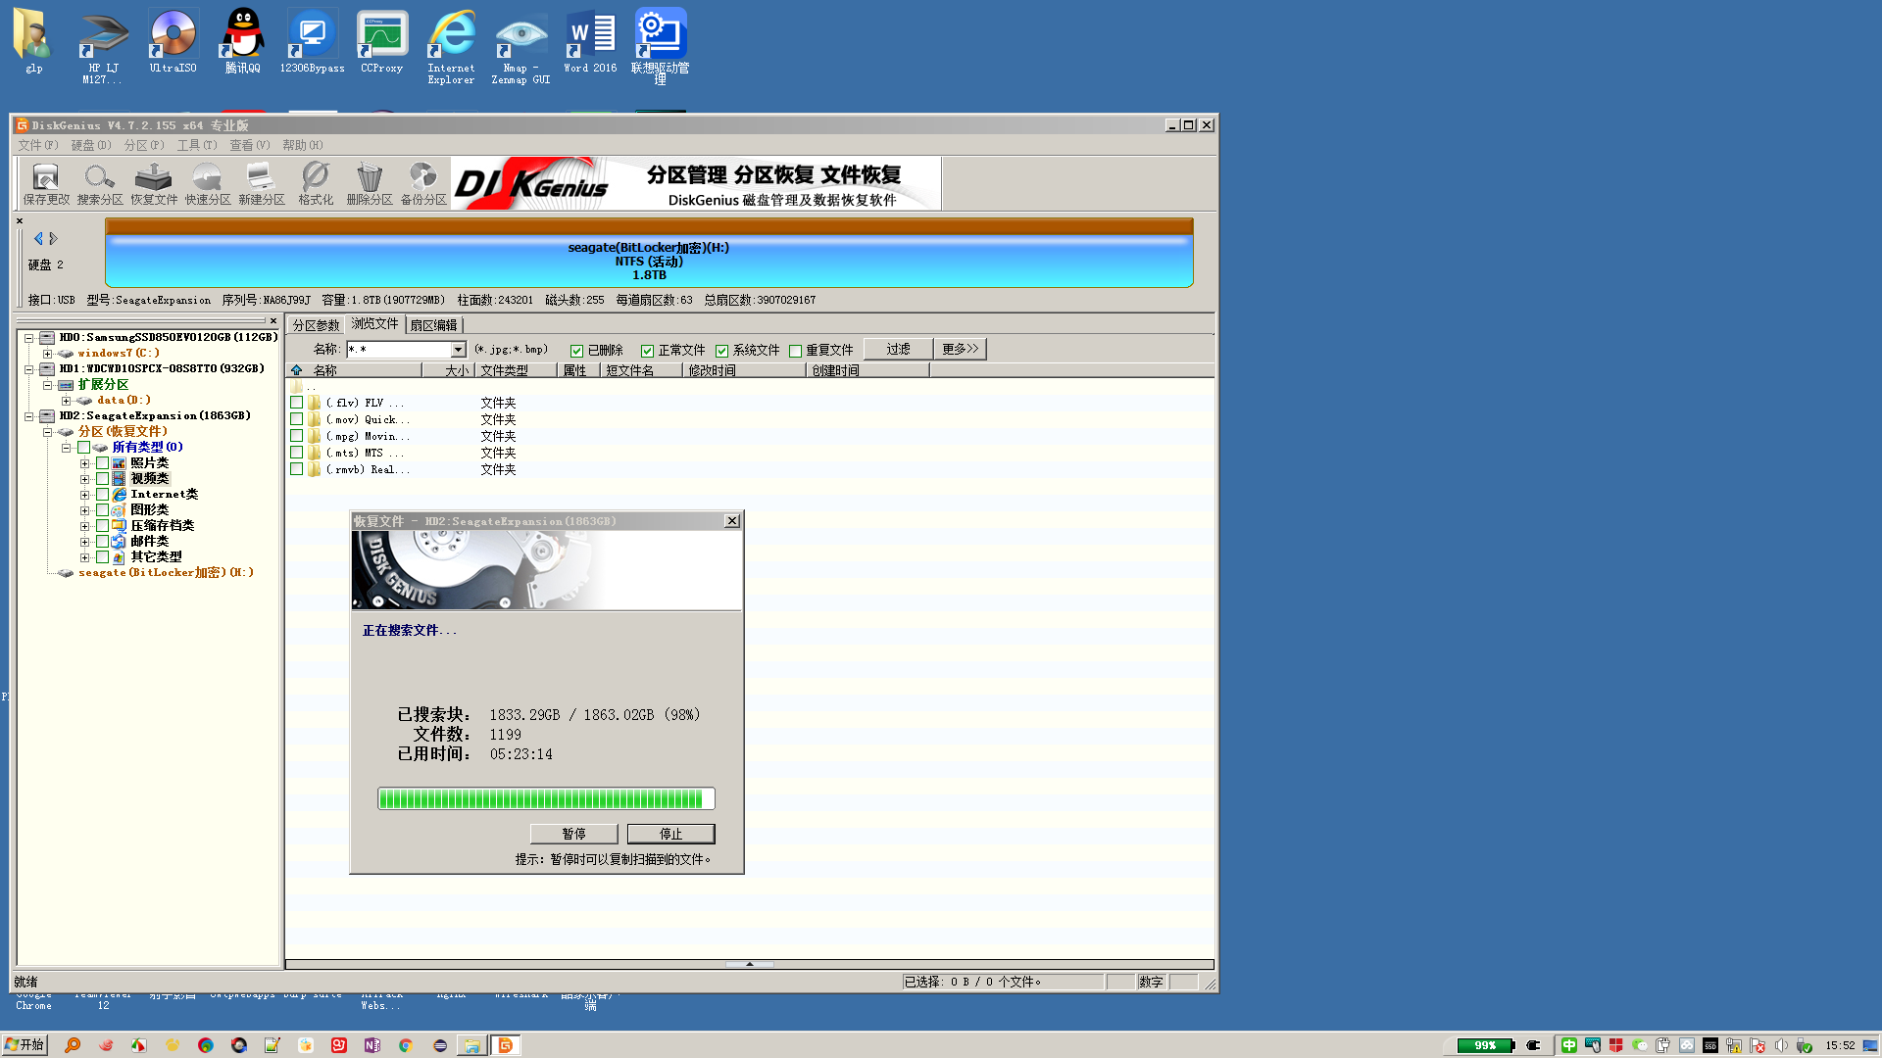This screenshot has width=1882, height=1058.
Task: Click the Save Changes (保存更改) toolbar icon
Action: 46,183
